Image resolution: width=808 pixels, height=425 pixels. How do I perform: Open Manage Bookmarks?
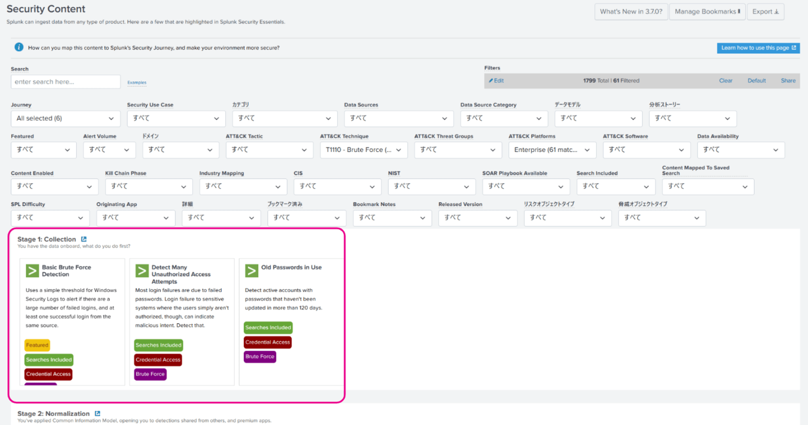[x=707, y=12]
